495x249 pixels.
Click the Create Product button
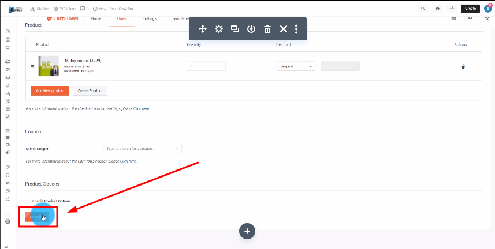pyautogui.click(x=90, y=90)
